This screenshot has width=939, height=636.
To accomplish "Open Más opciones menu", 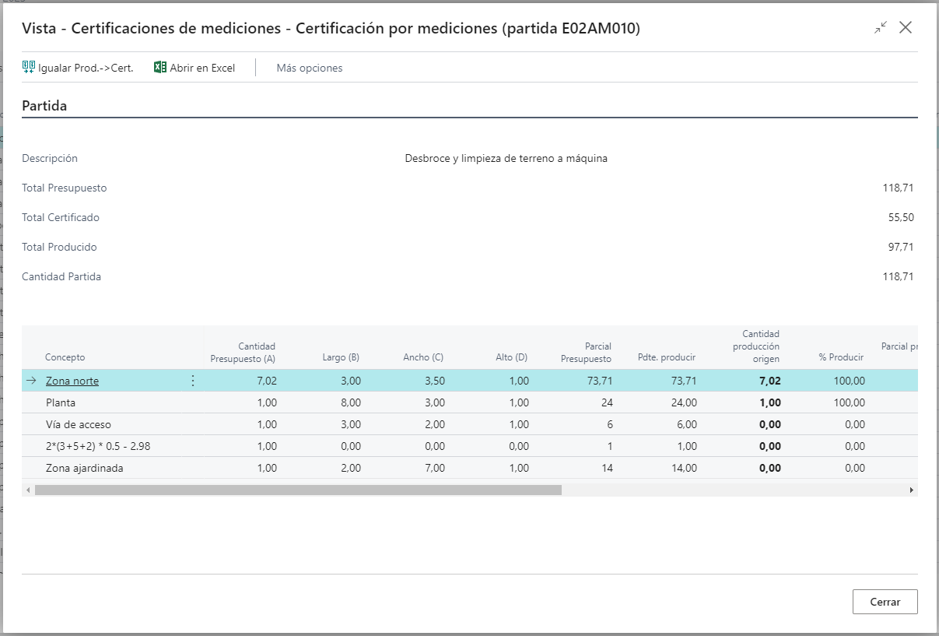I will point(310,68).
